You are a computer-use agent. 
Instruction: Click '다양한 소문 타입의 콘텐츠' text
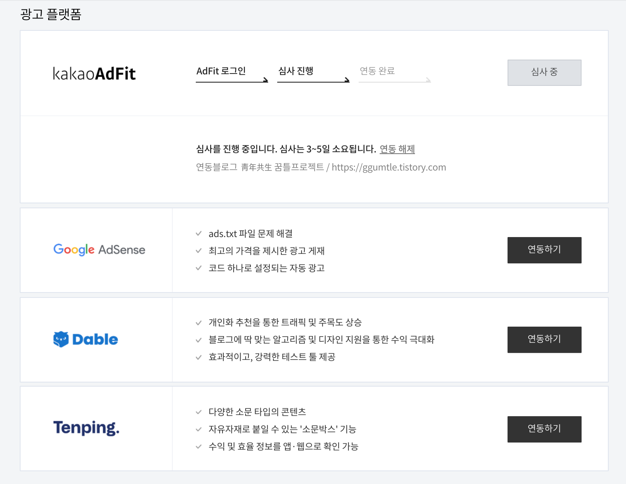tap(257, 412)
